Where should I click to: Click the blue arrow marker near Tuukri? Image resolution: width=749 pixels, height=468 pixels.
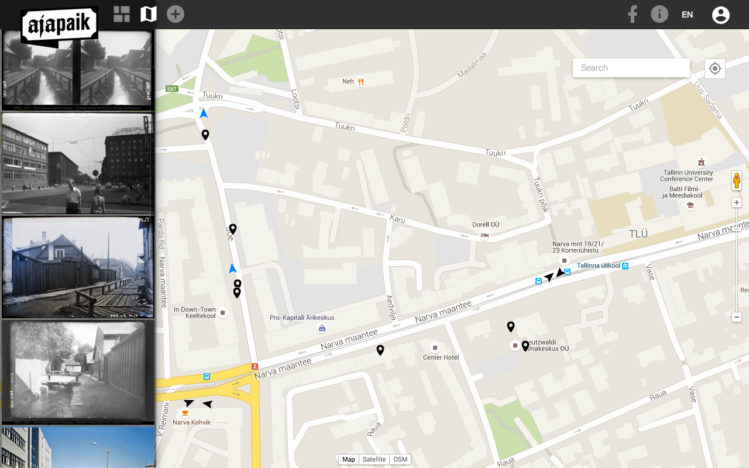pyautogui.click(x=204, y=113)
